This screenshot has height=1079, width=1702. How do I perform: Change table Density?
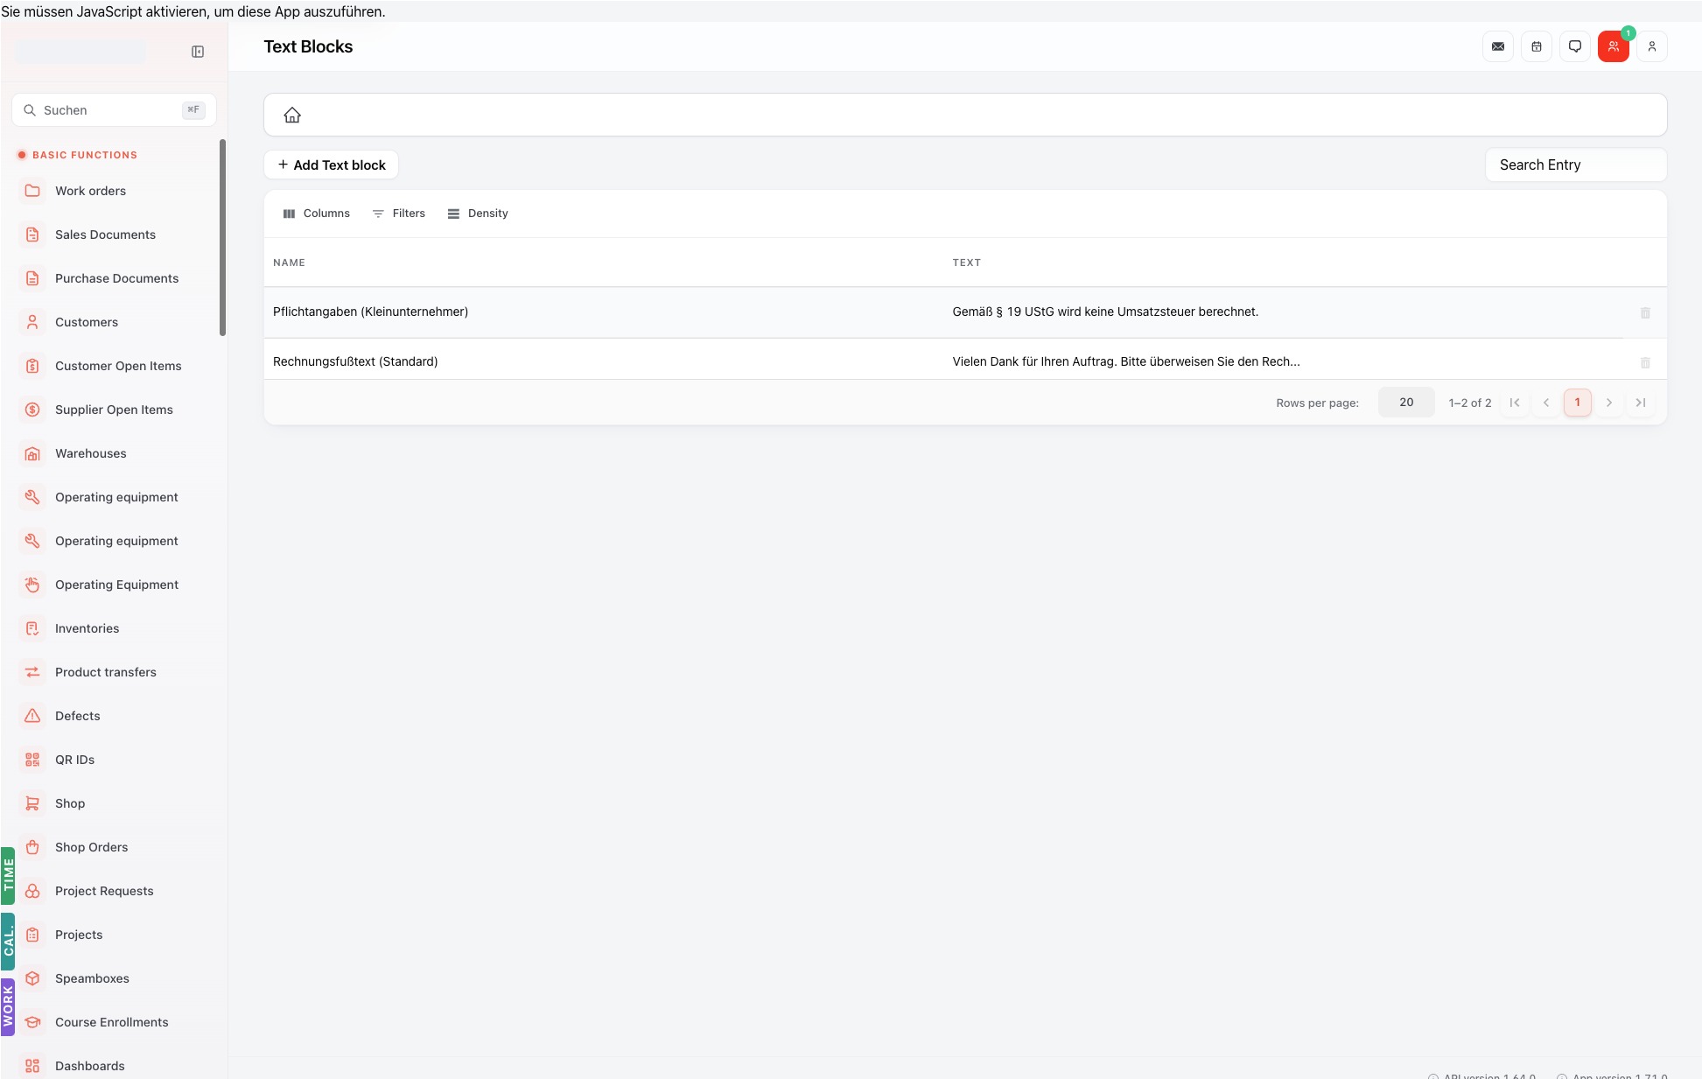pyautogui.click(x=478, y=214)
